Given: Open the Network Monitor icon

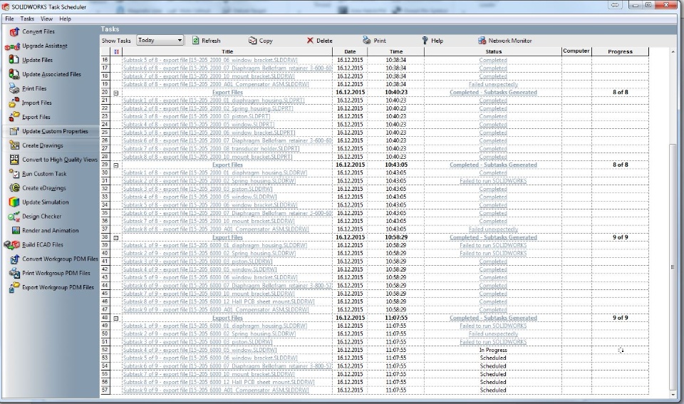Looking at the screenshot, I should pyautogui.click(x=482, y=41).
